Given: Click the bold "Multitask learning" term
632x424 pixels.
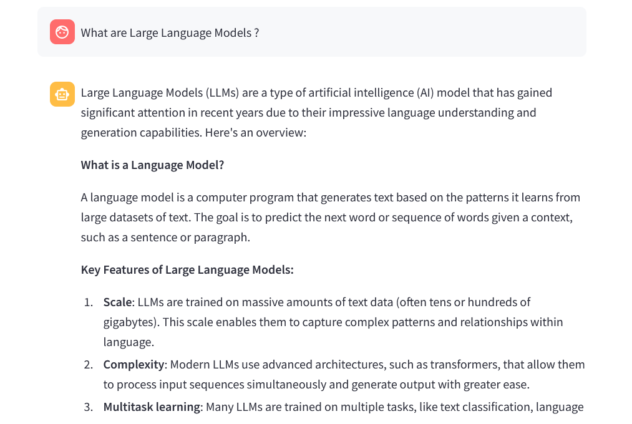Looking at the screenshot, I should (x=152, y=407).
